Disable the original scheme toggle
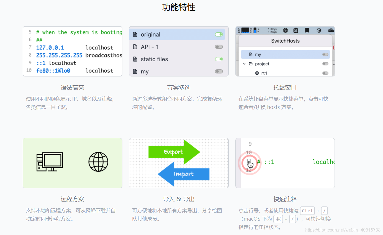 point(219,34)
